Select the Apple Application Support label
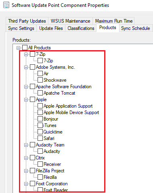Screen dimensions: 153x193 pos(68,106)
